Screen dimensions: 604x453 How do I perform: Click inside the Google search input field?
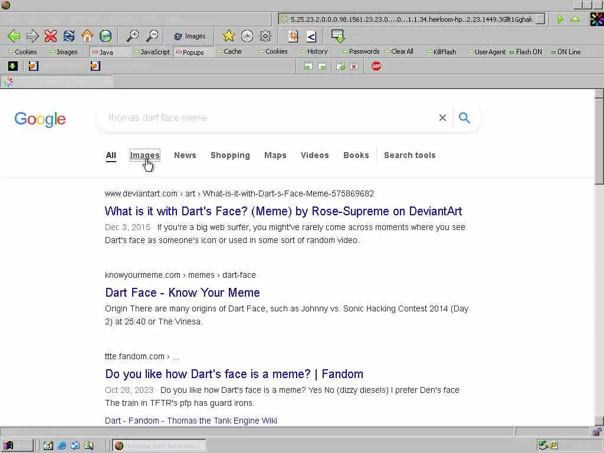point(270,118)
